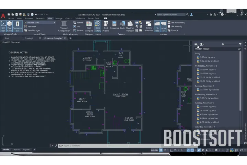
Task: Toggle File Tabs visibility
Action: coord(157,26)
